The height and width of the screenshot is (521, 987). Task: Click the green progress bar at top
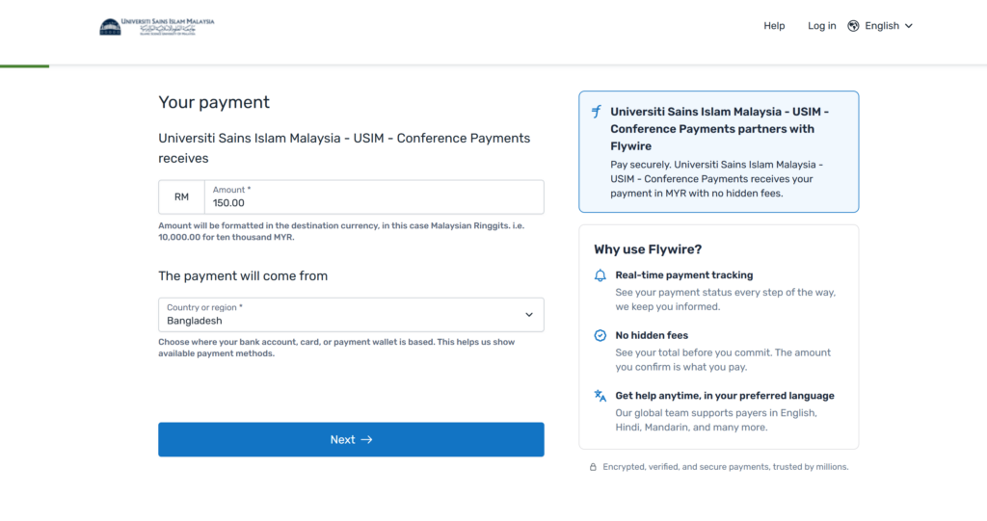pyautogui.click(x=24, y=66)
